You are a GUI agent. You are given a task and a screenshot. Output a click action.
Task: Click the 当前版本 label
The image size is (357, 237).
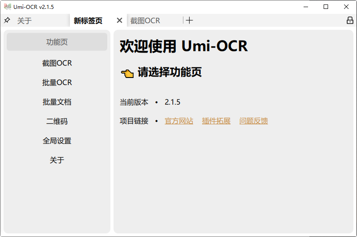click(x=134, y=102)
